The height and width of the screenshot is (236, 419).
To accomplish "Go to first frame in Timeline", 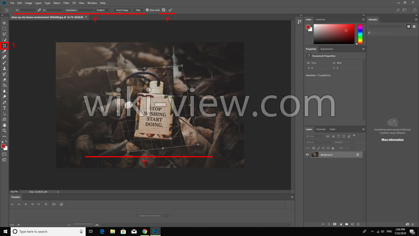I will pos(12,204).
